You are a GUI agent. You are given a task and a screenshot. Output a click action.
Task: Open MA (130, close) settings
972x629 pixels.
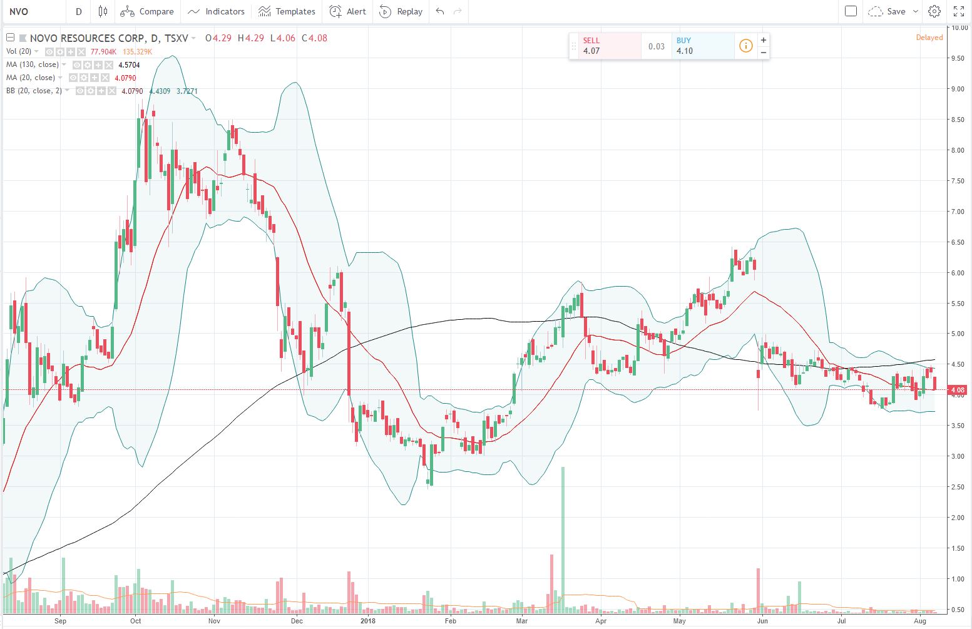click(x=88, y=64)
